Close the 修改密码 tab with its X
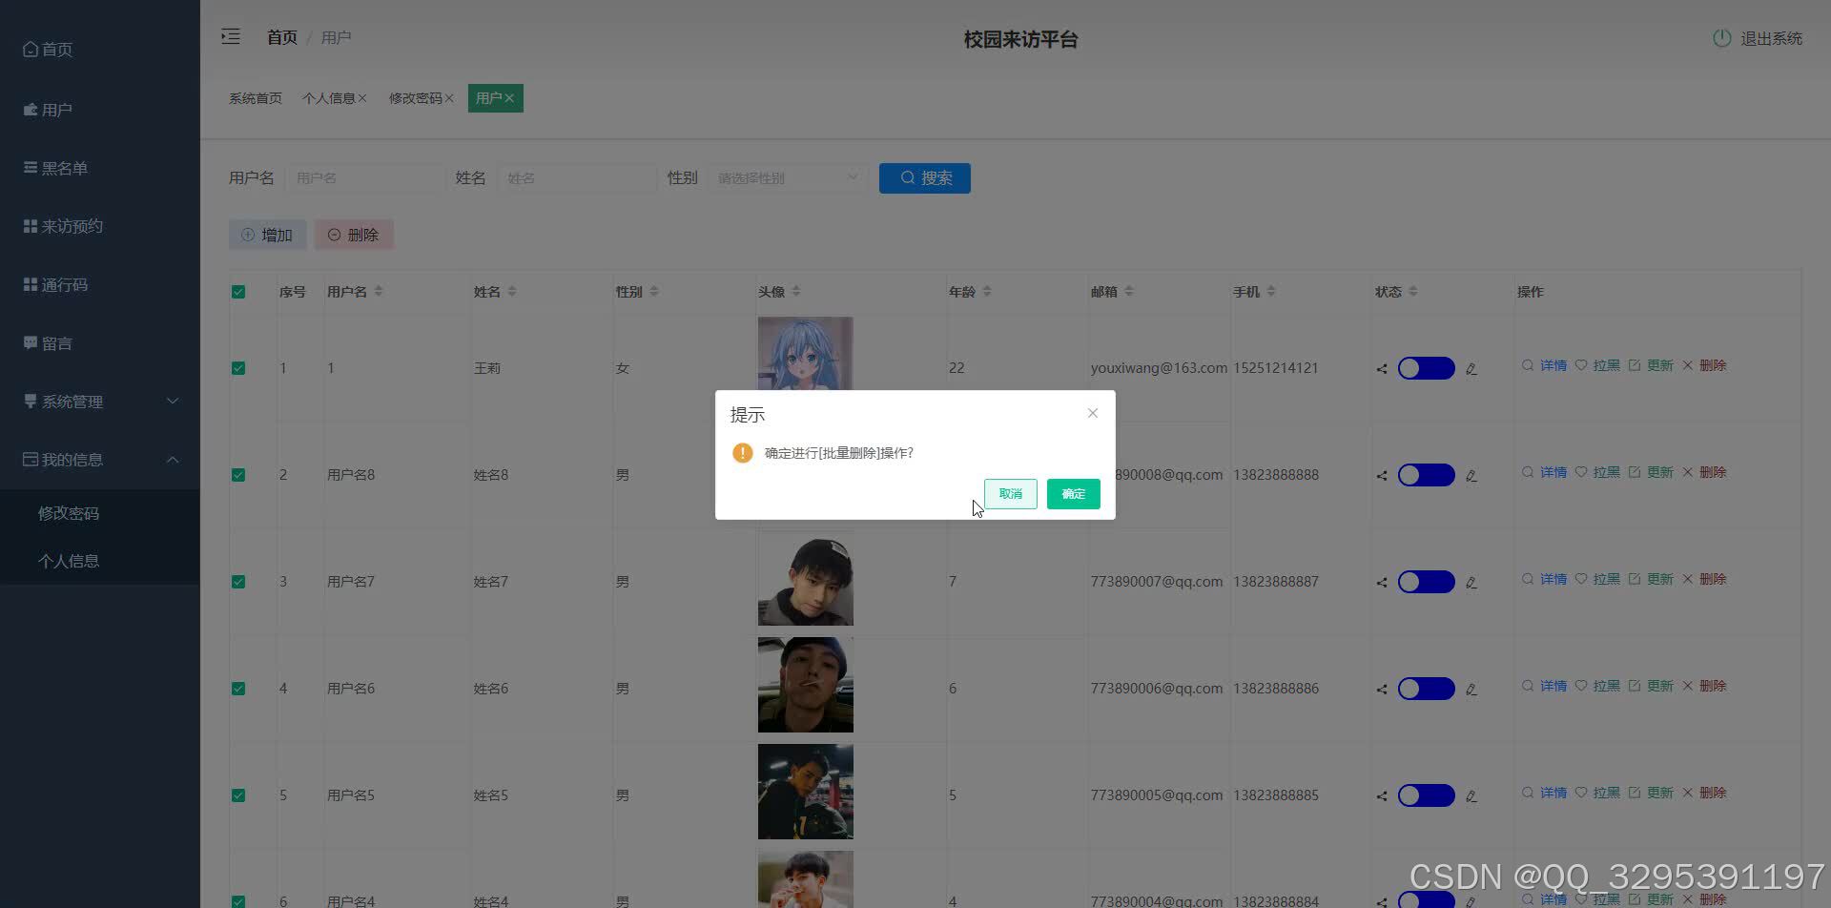The width and height of the screenshot is (1831, 908). click(x=449, y=98)
